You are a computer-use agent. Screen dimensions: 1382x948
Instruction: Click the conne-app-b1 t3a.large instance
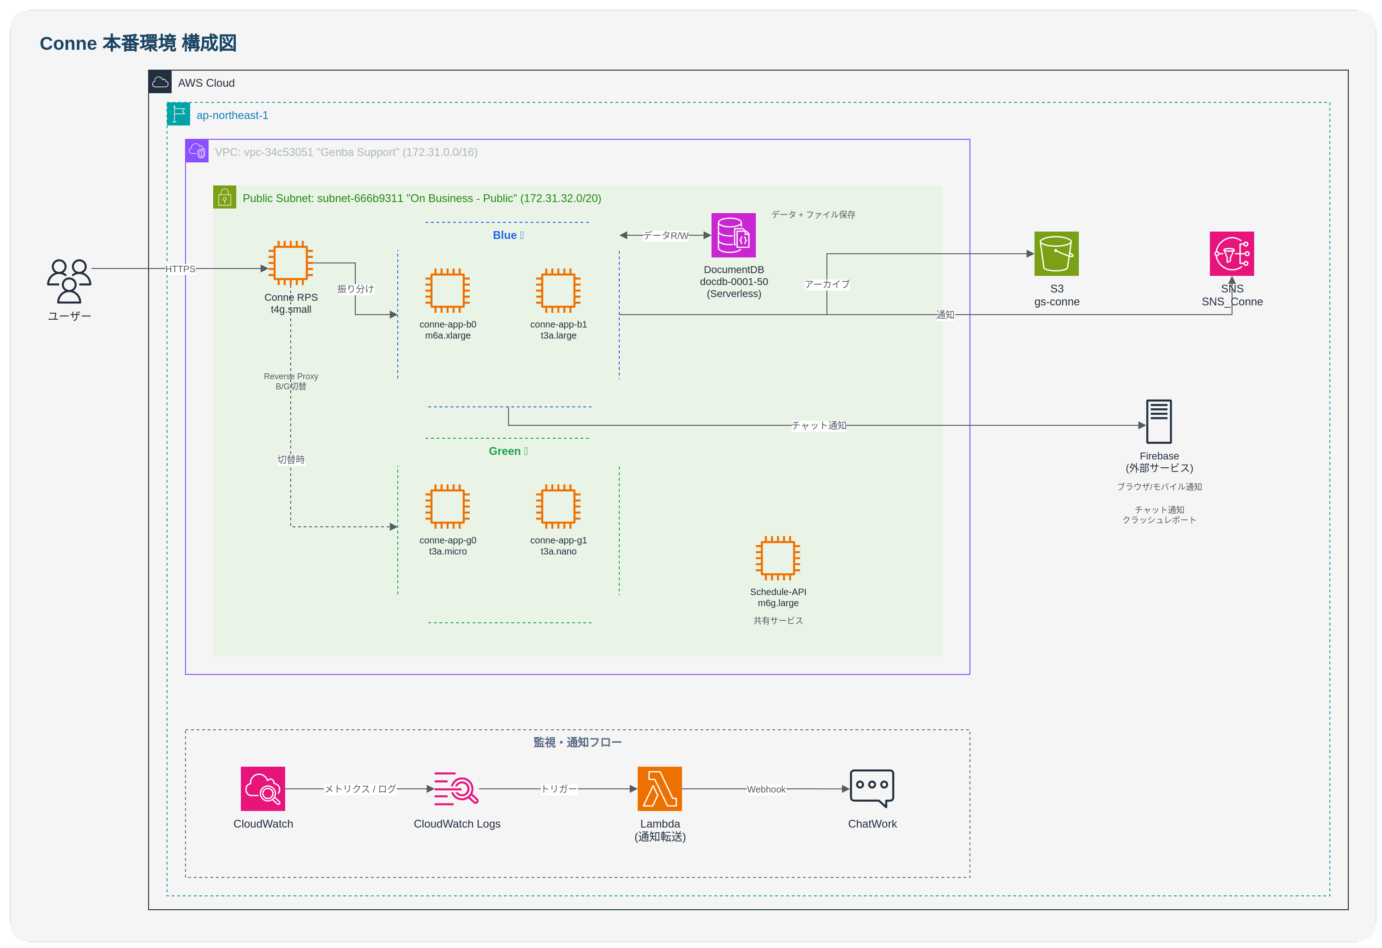tap(558, 291)
